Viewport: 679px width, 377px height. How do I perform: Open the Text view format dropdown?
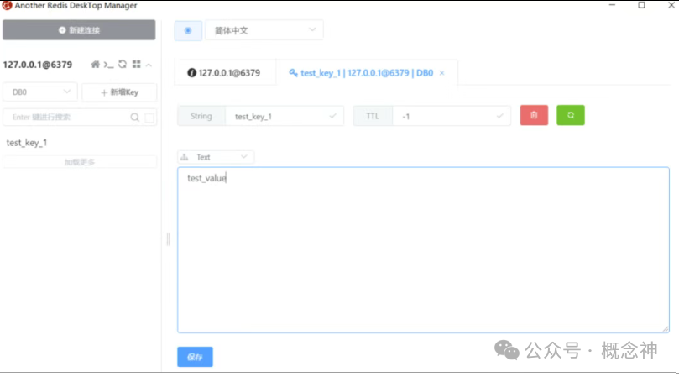pyautogui.click(x=216, y=157)
